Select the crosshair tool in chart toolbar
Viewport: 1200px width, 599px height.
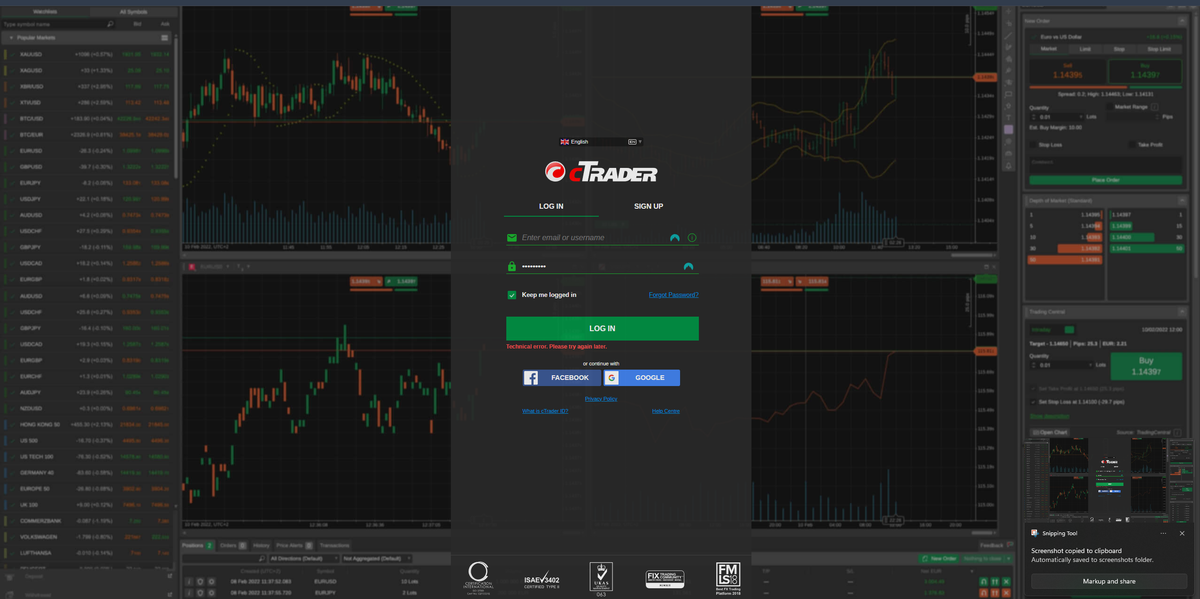[x=1008, y=11]
